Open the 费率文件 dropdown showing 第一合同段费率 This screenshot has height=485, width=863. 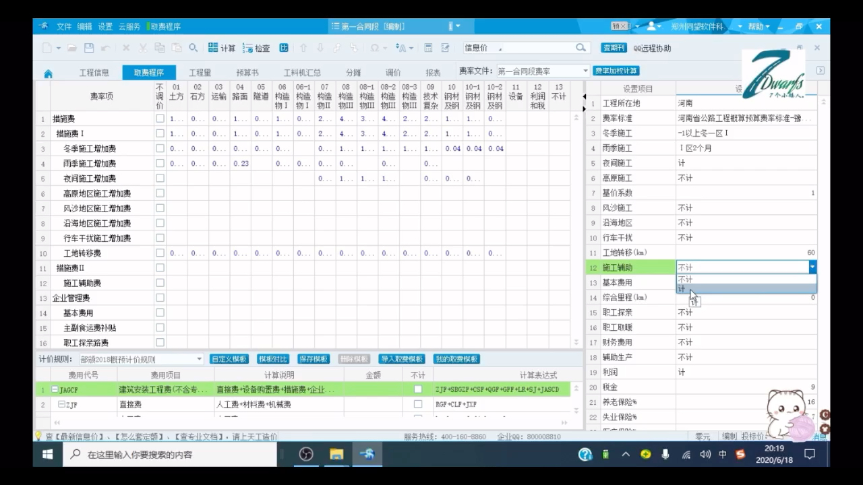[x=585, y=70]
